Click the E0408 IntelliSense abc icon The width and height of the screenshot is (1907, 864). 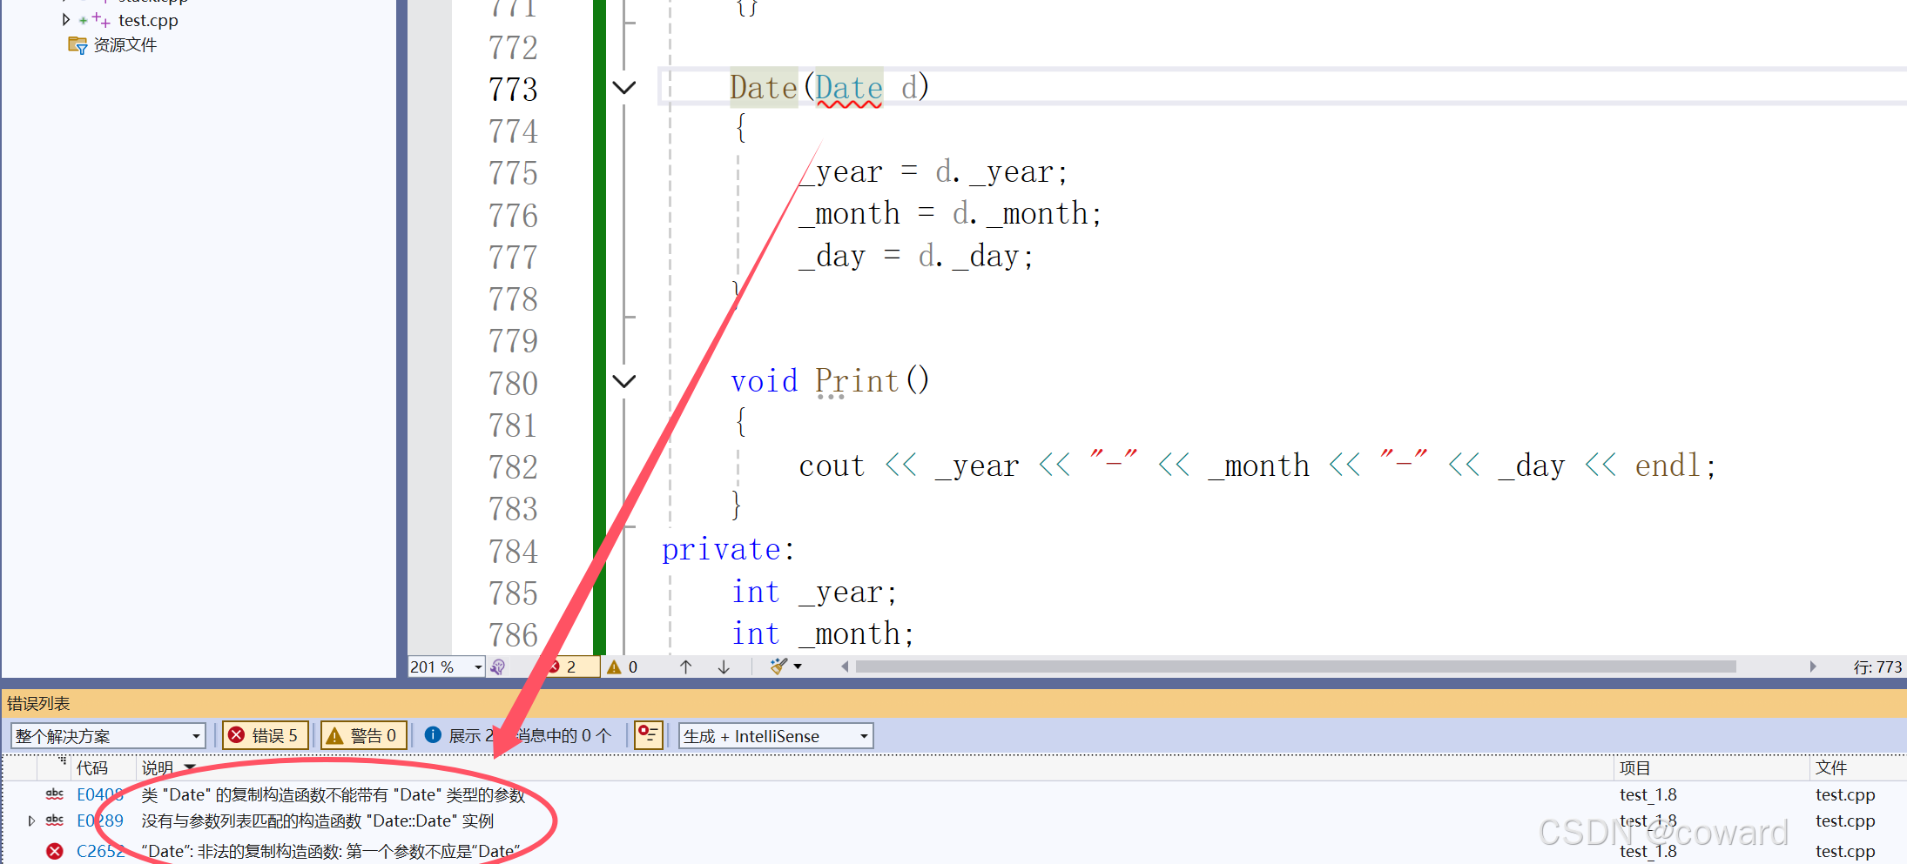[x=55, y=794]
